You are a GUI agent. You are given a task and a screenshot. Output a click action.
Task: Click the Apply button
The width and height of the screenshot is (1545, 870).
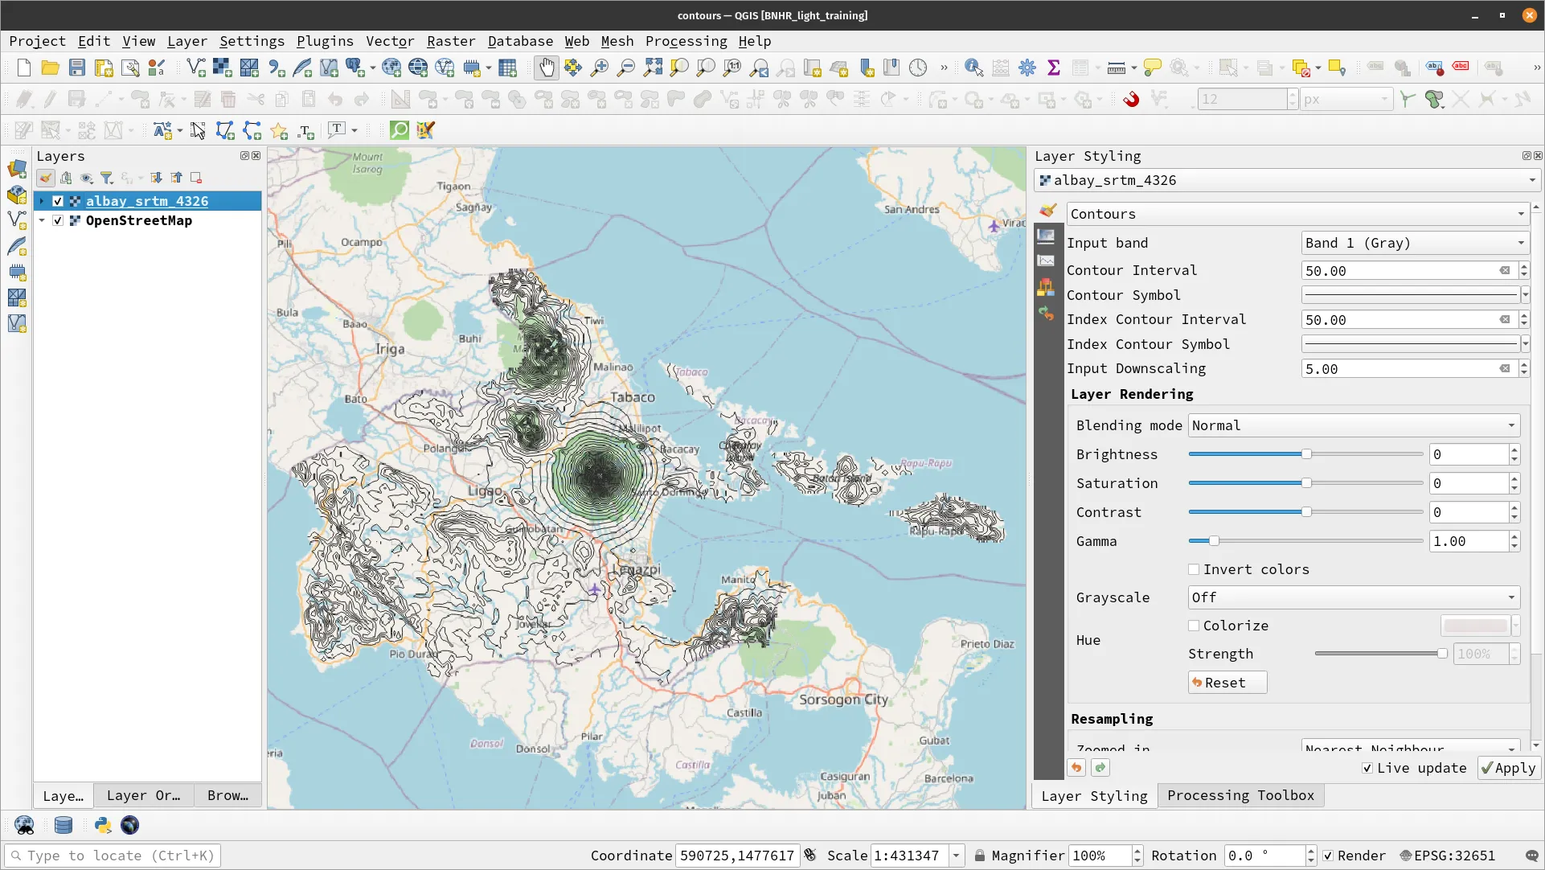click(x=1507, y=768)
